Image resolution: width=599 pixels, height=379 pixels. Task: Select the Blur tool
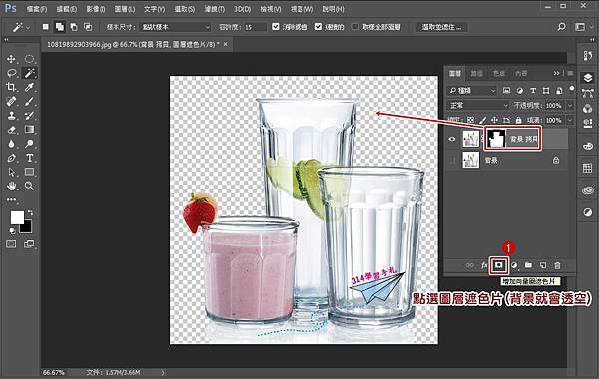[11, 144]
